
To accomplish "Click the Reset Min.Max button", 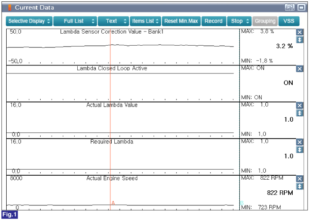I will tap(181, 21).
